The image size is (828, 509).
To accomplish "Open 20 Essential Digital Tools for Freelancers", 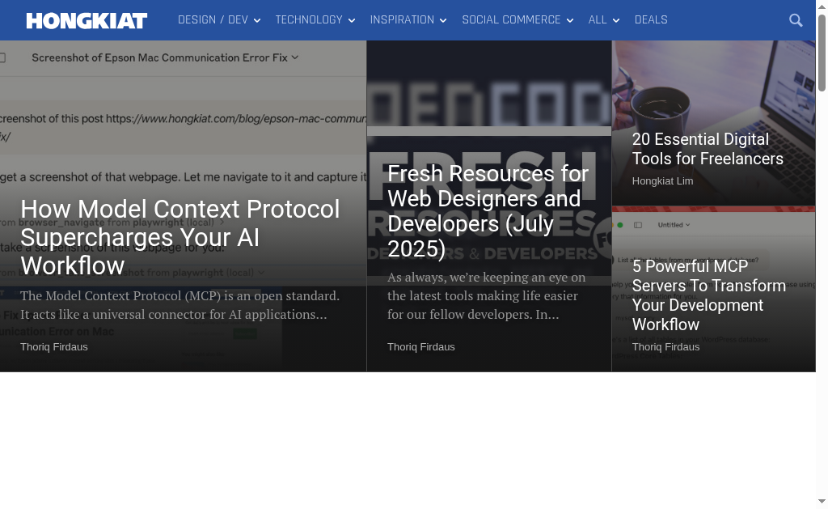I will pos(708,149).
